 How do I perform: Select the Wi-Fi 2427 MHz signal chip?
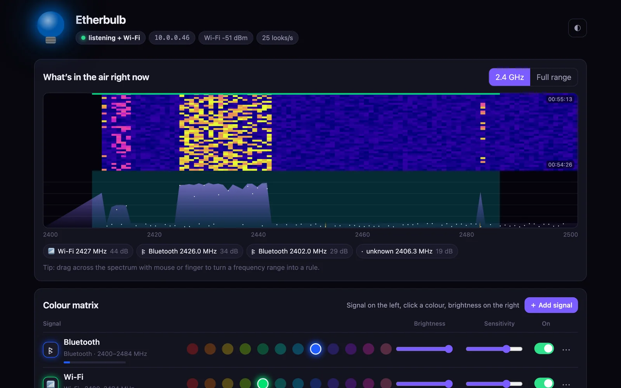coord(88,251)
